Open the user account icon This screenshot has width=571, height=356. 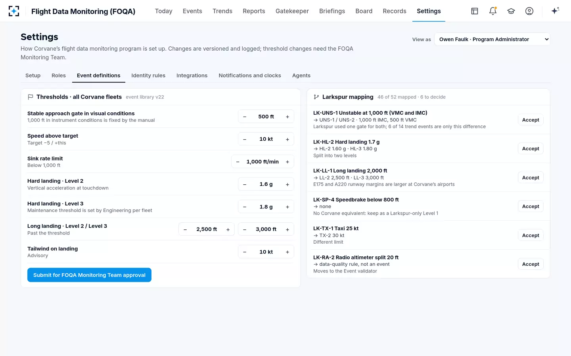click(529, 11)
